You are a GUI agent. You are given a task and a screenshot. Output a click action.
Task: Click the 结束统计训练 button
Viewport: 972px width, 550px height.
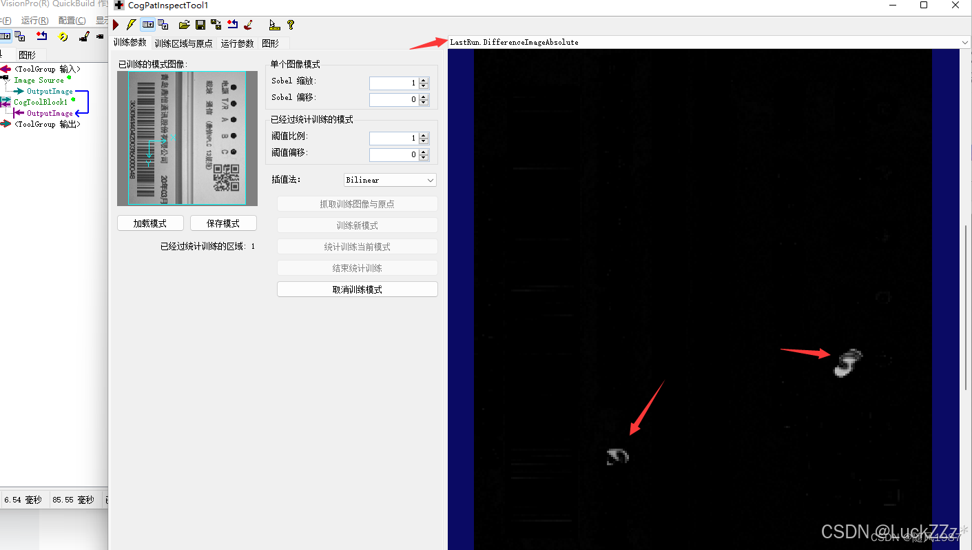click(x=357, y=268)
